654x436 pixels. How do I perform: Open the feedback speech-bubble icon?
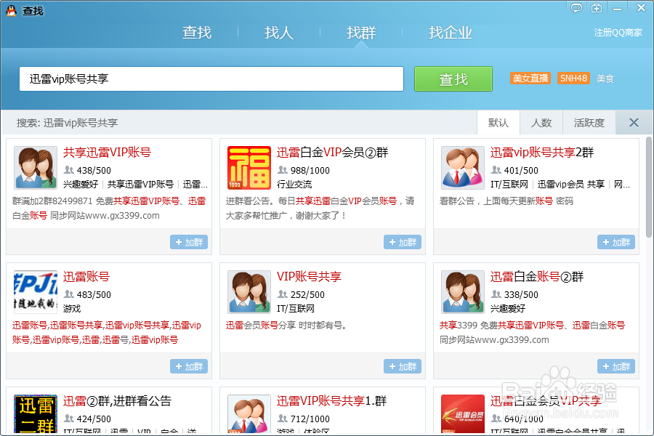576,7
